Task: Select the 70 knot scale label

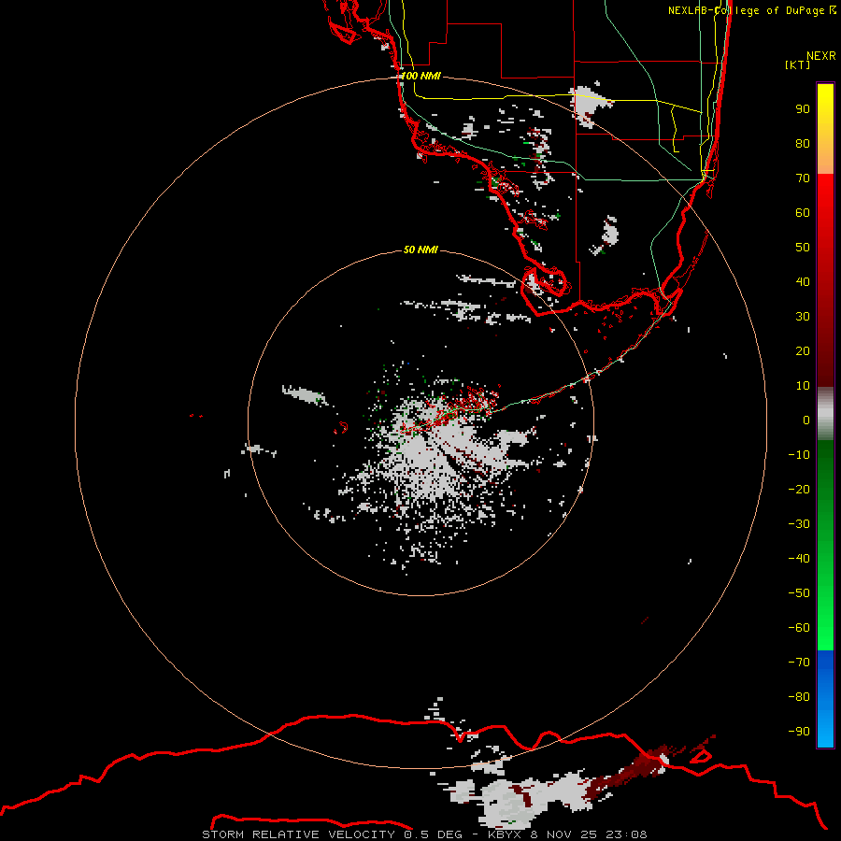Action: 803,178
